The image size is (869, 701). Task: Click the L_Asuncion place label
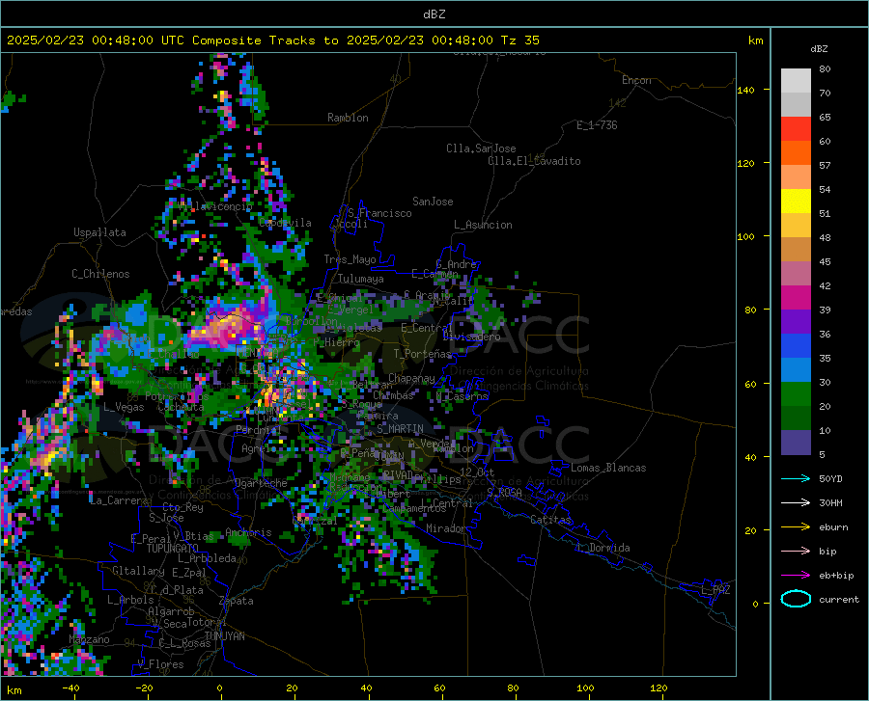coord(483,225)
